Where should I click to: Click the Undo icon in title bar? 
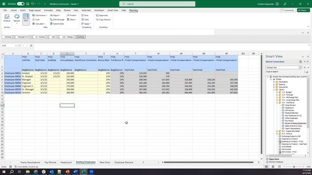tap(33, 4)
